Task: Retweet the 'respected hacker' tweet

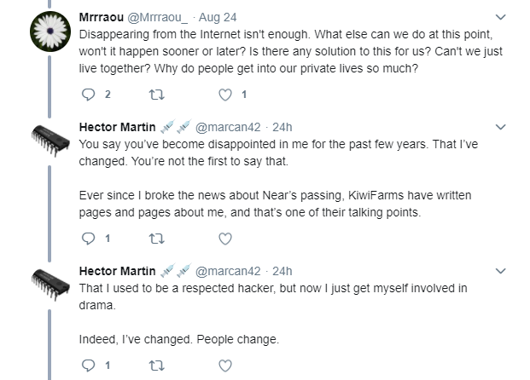Action: point(157,366)
